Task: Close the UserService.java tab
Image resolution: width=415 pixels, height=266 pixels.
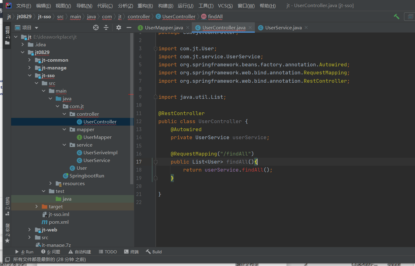Action: tap(306, 27)
